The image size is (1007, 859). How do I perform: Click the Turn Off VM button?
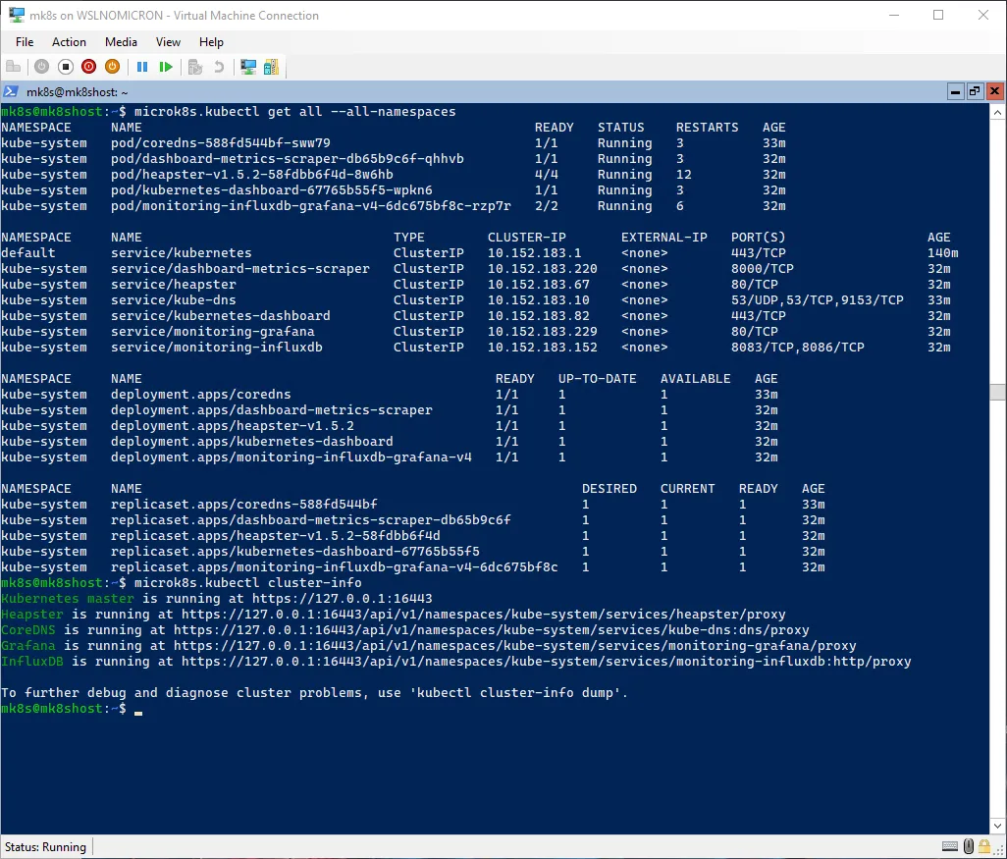[66, 67]
